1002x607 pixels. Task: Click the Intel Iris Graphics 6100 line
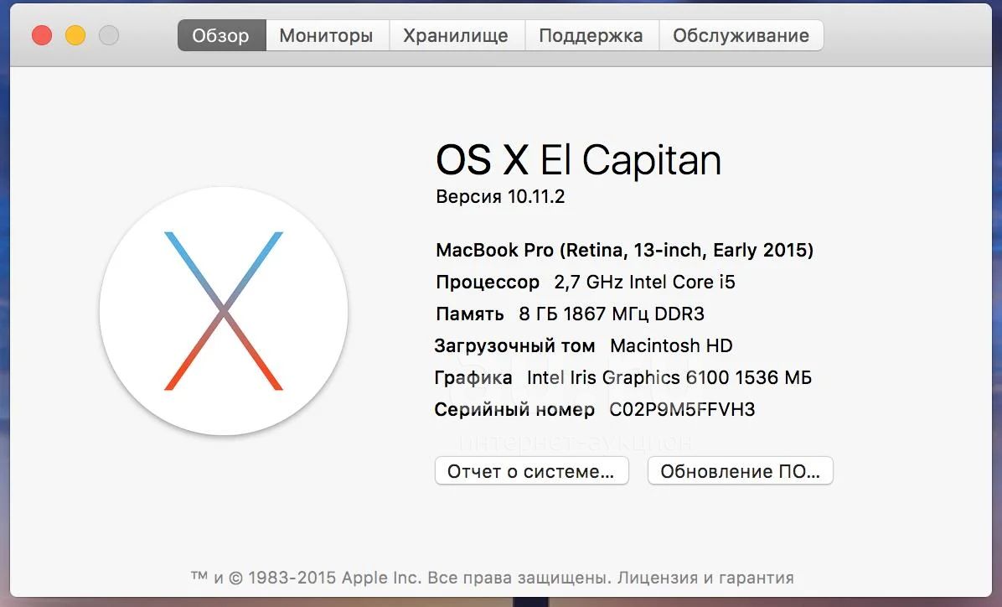(623, 377)
